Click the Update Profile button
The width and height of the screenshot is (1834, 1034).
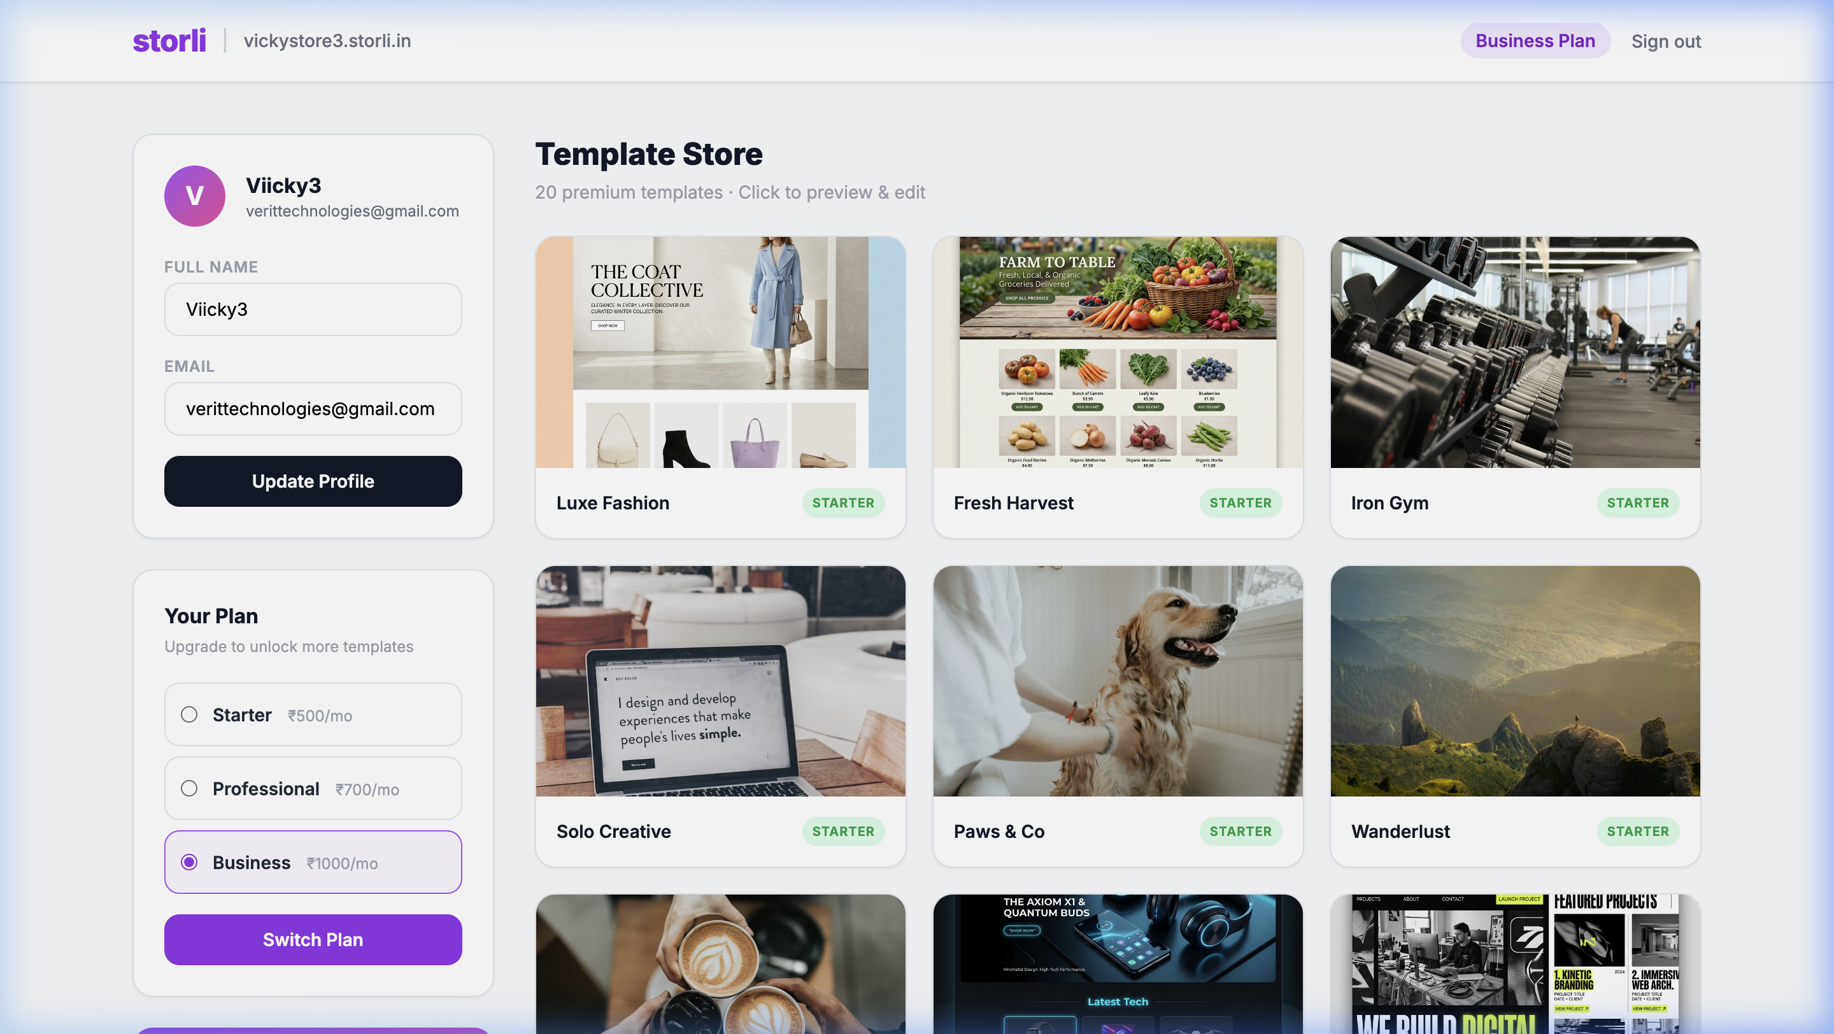point(313,481)
